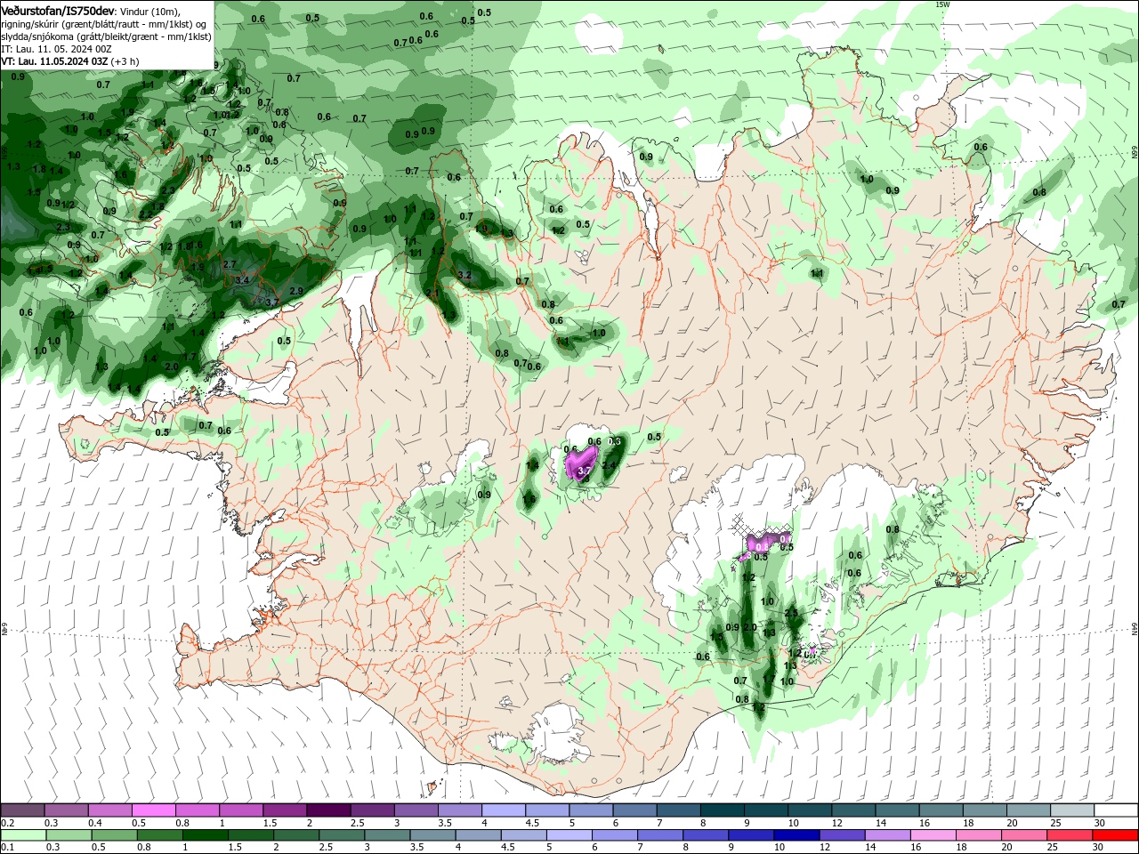
Task: Click the pink 16 swatch in lower legend
Action: point(933,835)
